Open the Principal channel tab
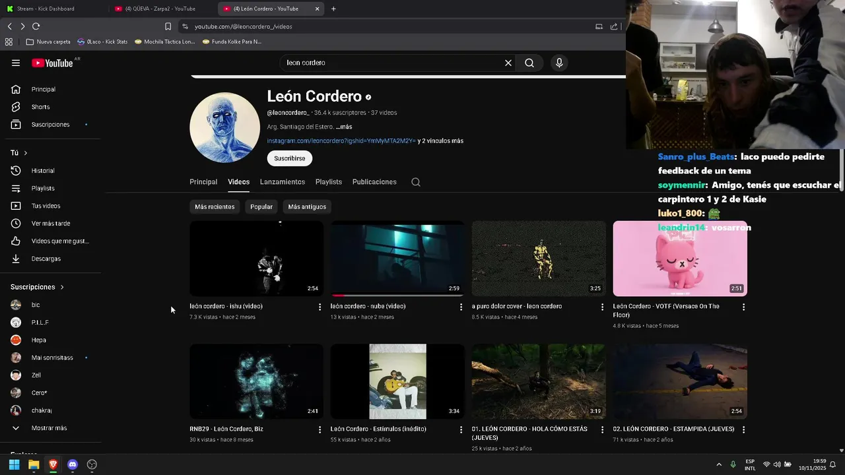The height and width of the screenshot is (475, 845). tap(203, 182)
